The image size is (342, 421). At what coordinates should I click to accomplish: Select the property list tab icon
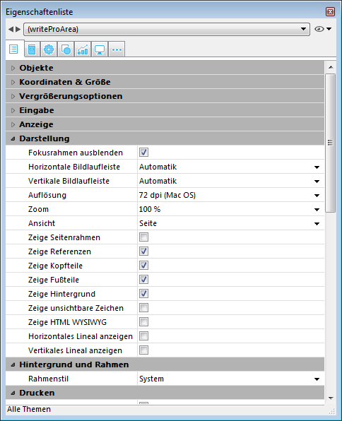[13, 49]
